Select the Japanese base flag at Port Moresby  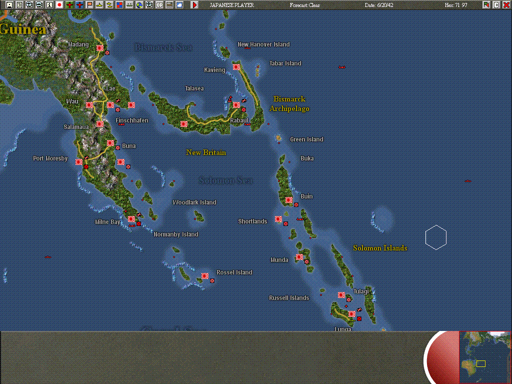79,161
